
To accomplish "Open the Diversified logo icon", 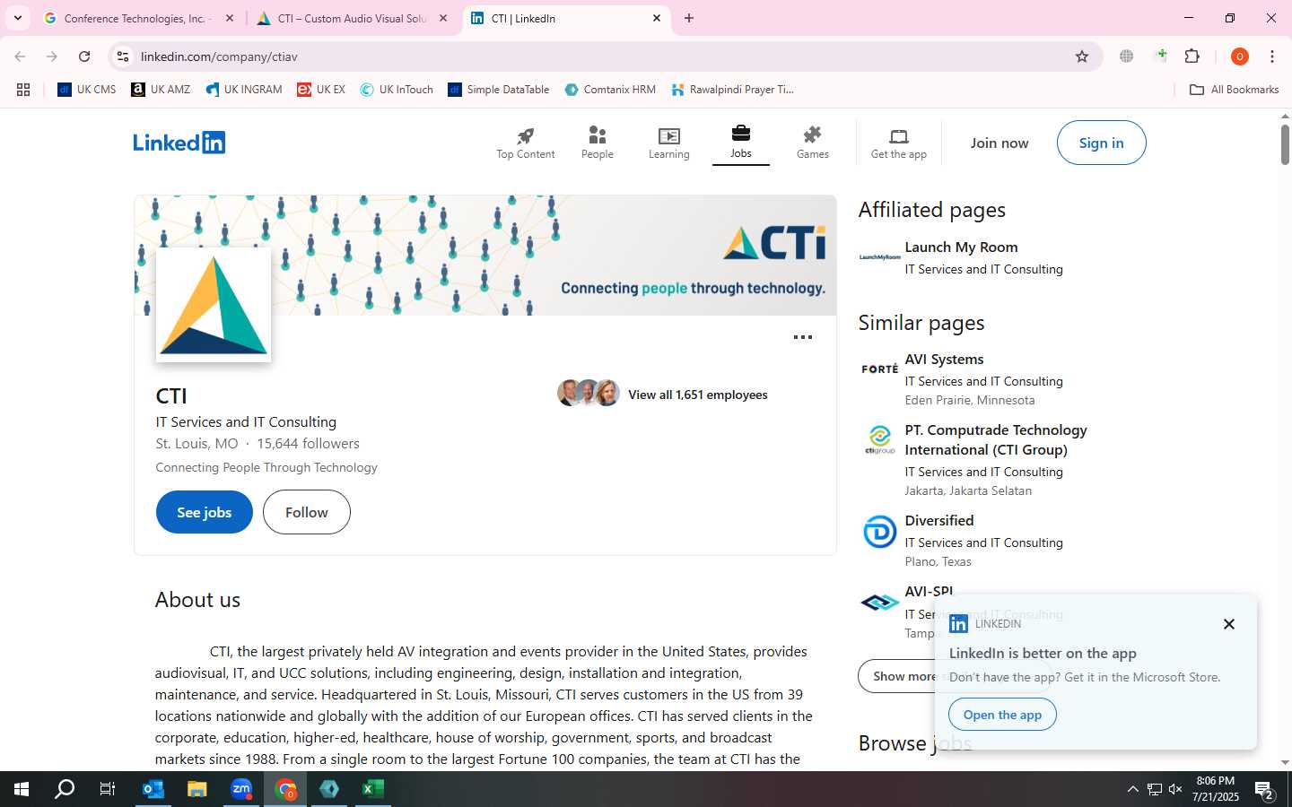I will point(880,532).
